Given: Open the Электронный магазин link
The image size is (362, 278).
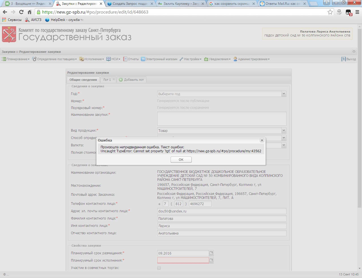Looking at the screenshot, I should [159, 59].
